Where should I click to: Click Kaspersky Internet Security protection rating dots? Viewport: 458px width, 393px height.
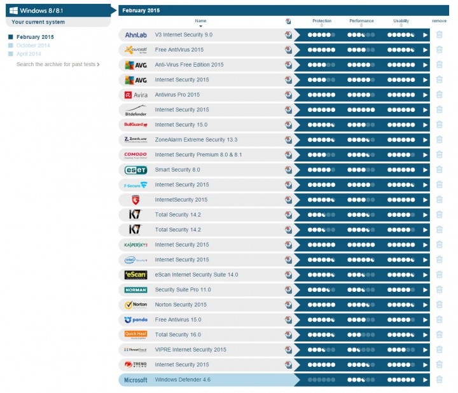pos(321,245)
